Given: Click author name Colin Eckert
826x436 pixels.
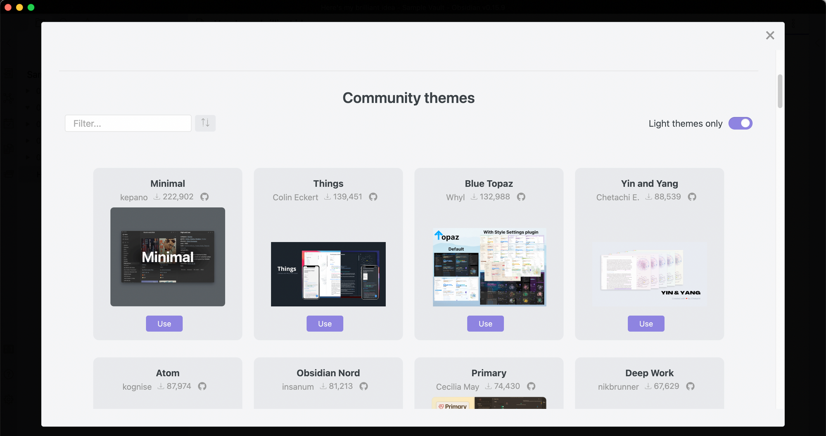Looking at the screenshot, I should tap(295, 197).
